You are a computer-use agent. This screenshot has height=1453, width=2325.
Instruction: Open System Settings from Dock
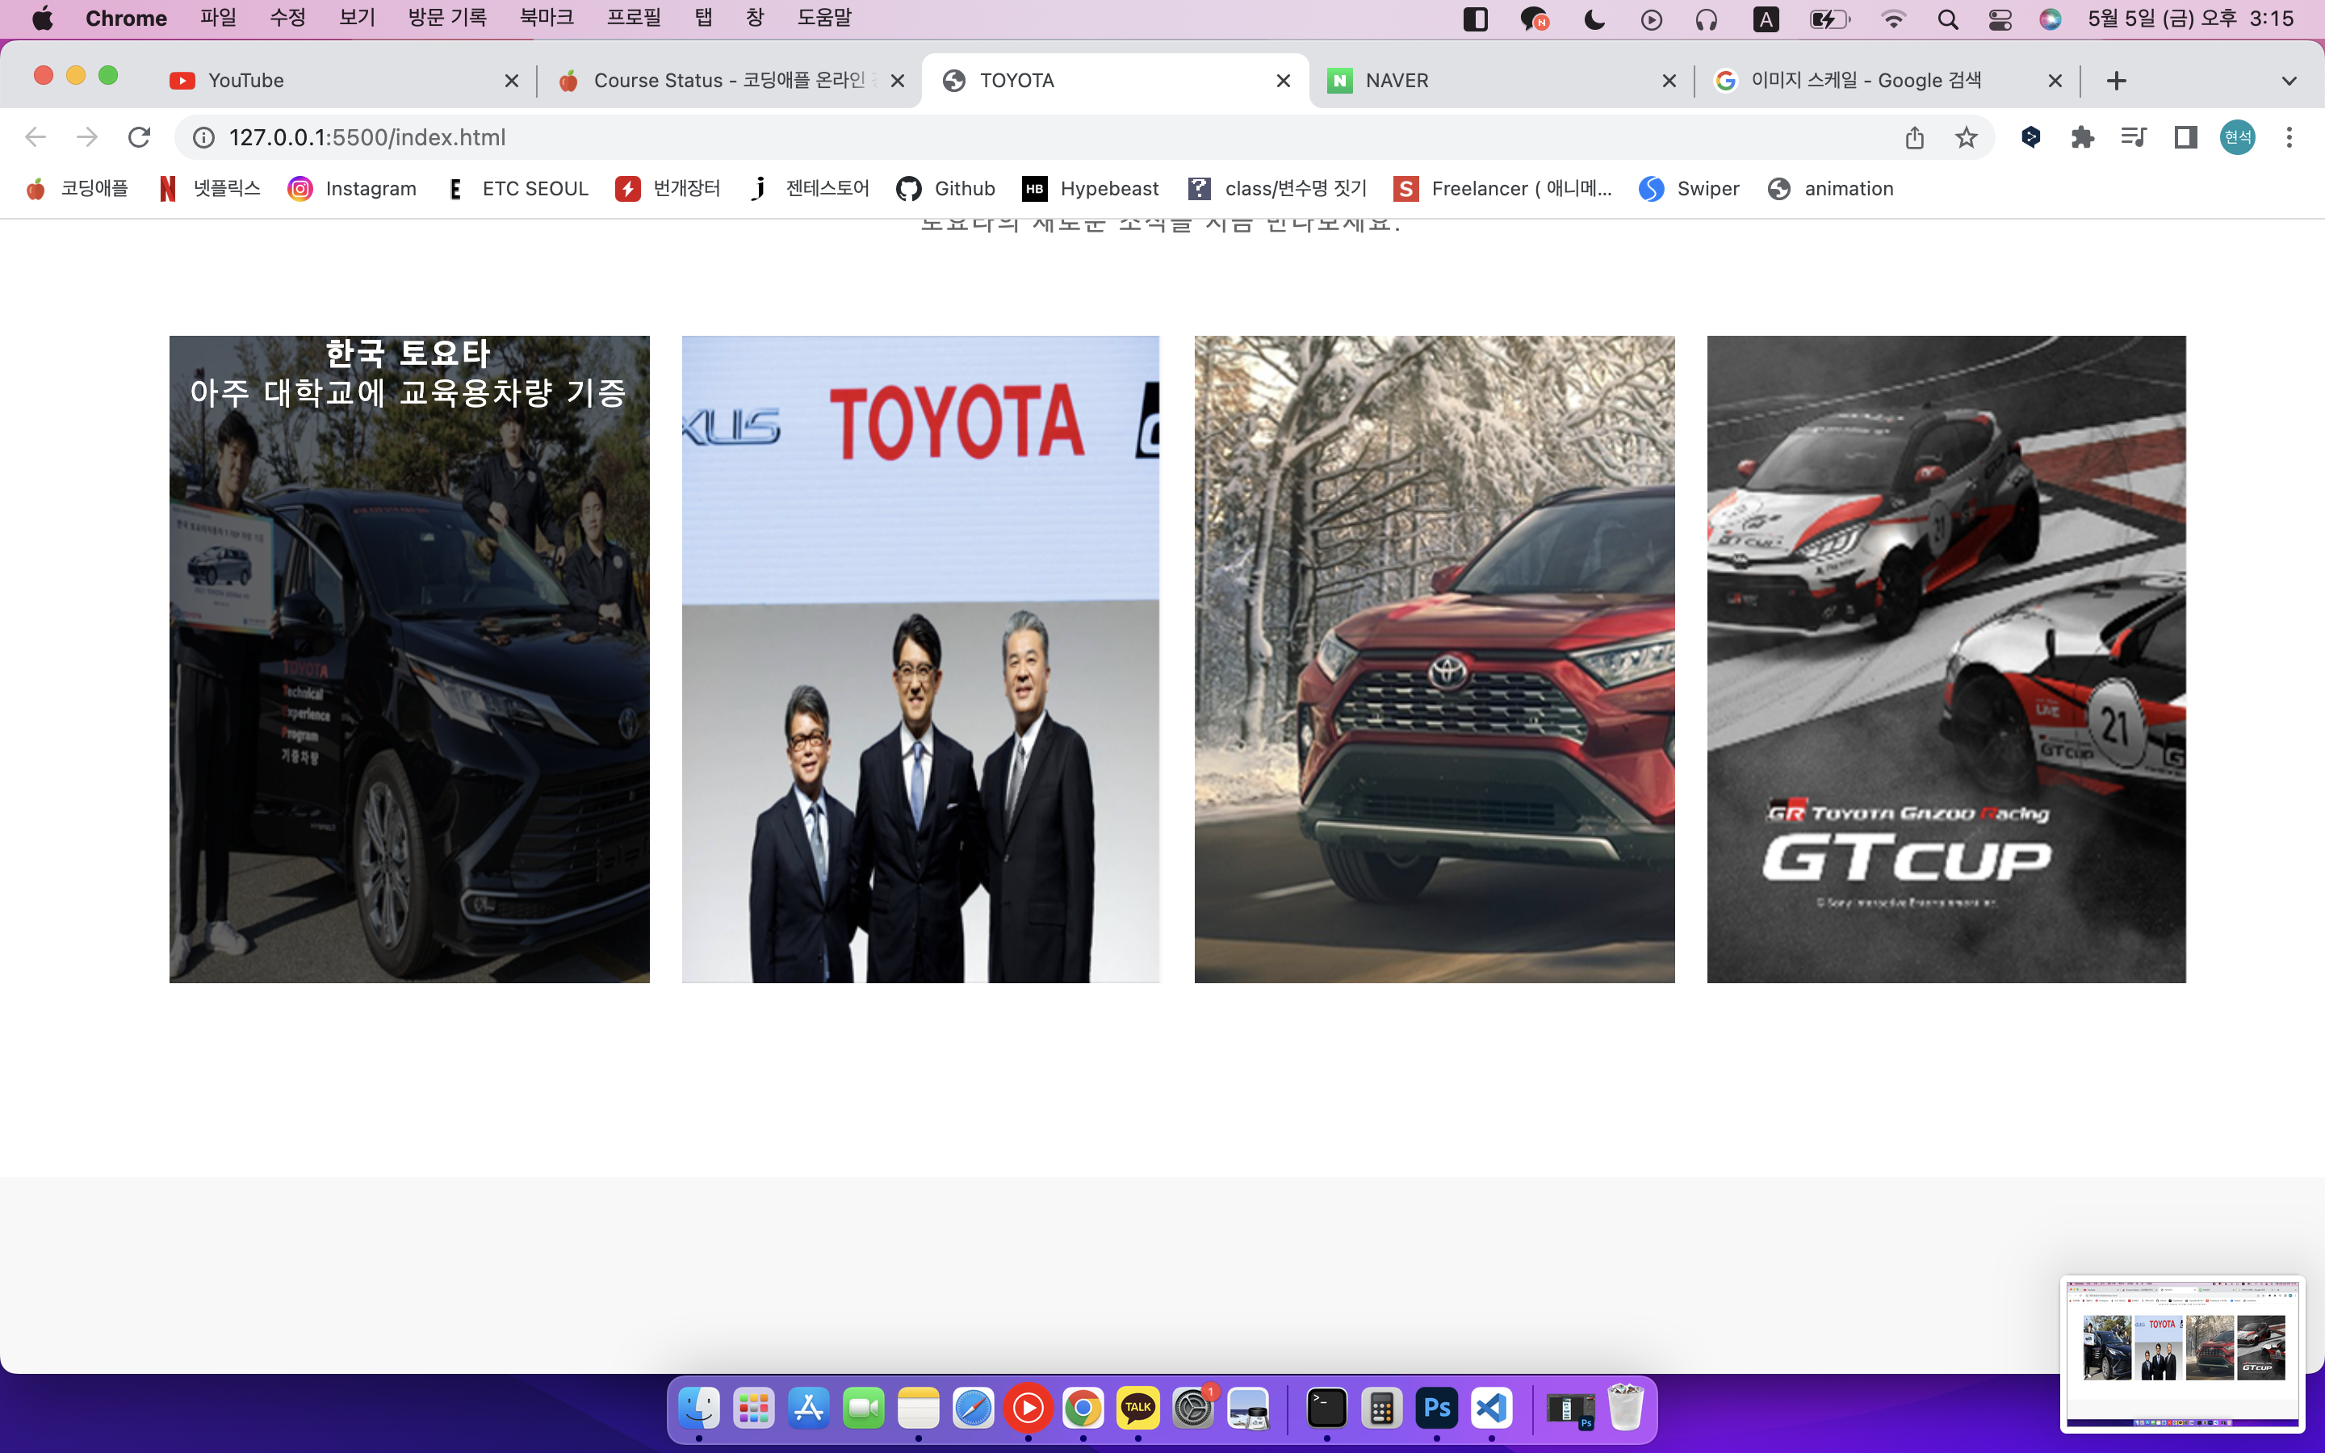[1193, 1409]
